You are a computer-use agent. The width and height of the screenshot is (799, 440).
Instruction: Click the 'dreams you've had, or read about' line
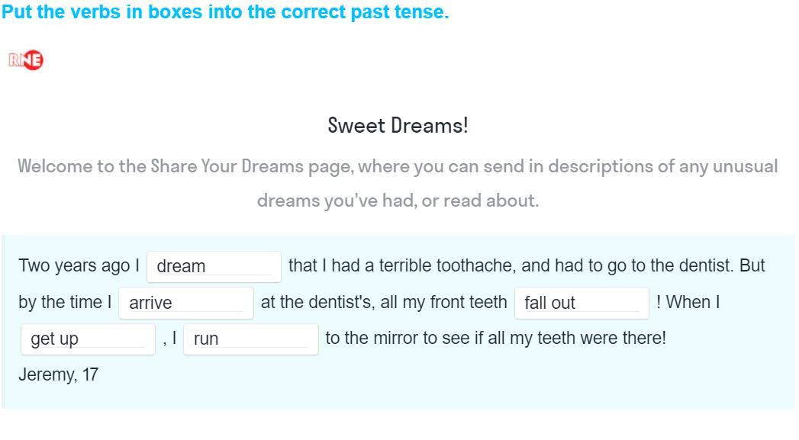[x=398, y=201]
